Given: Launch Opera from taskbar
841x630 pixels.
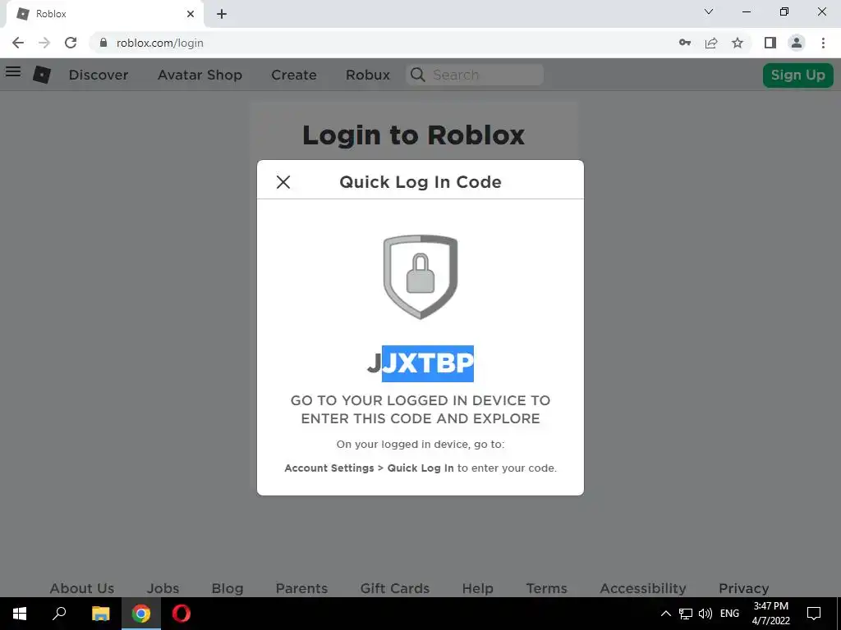Looking at the screenshot, I should [182, 614].
